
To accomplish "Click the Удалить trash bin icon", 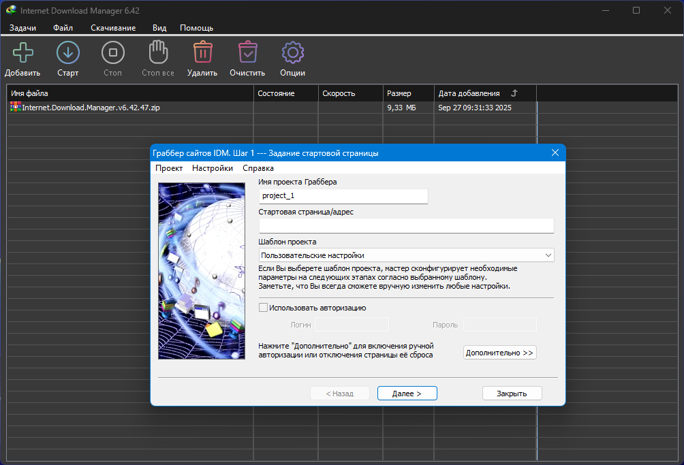I will tap(202, 53).
